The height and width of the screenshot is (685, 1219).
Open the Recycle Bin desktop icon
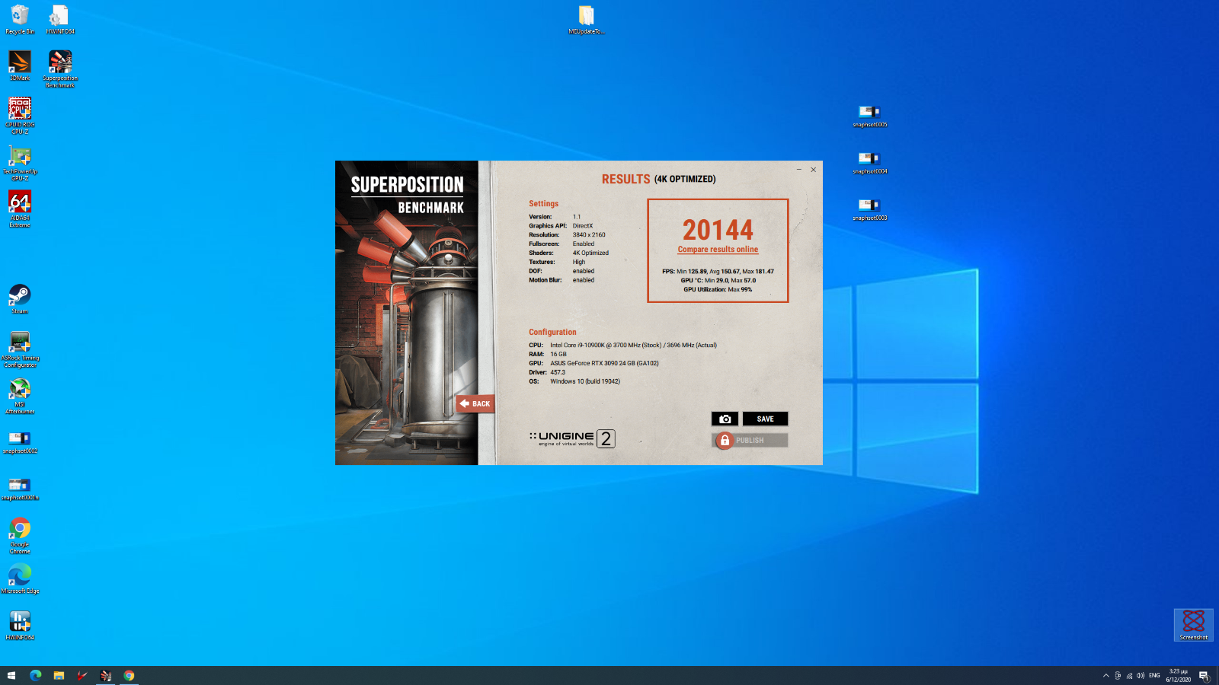pos(20,20)
